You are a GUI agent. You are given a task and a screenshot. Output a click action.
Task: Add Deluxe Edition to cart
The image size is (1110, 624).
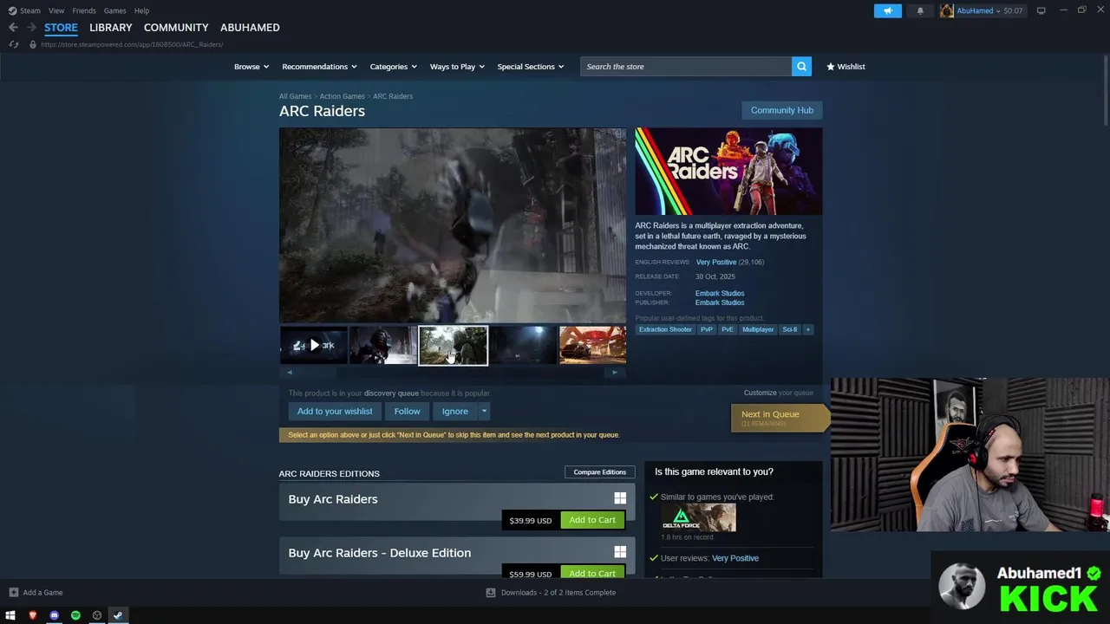tap(592, 573)
